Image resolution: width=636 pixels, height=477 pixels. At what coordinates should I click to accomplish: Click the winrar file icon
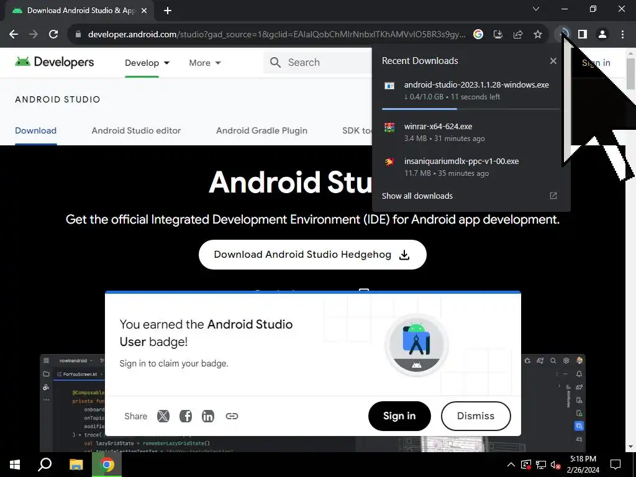click(389, 128)
